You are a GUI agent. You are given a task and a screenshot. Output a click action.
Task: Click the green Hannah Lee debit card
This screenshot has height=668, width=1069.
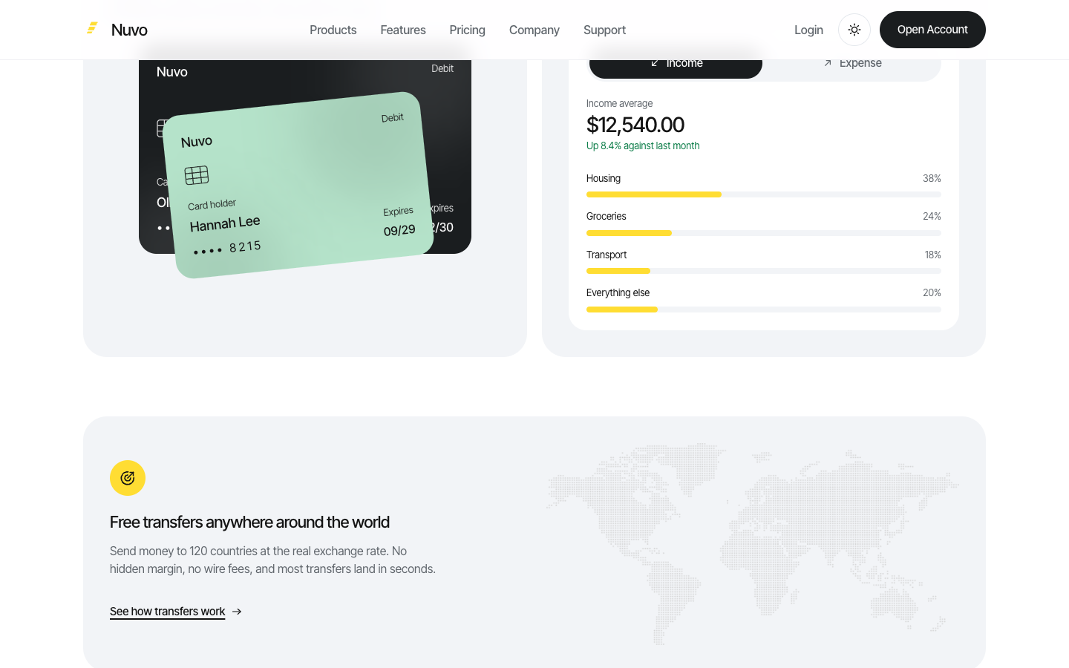tap(298, 186)
